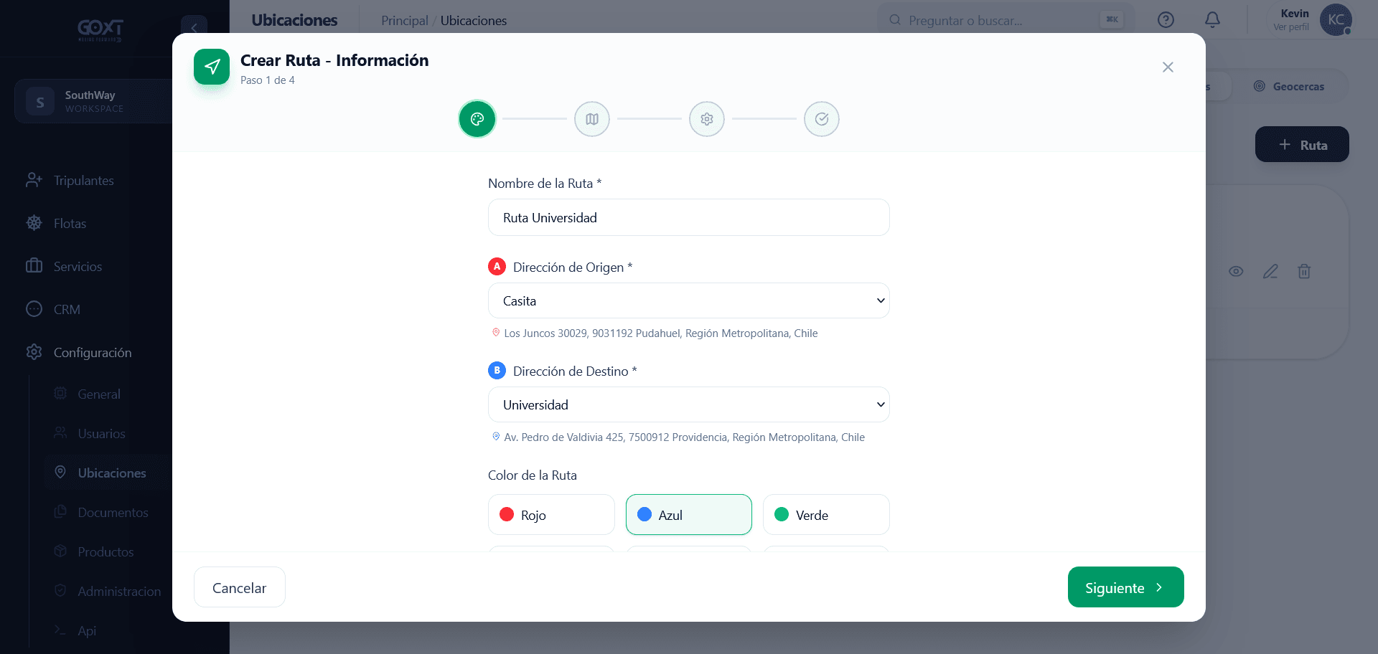The image size is (1378, 654).
Task: Select the Verde color option
Action: click(826, 515)
